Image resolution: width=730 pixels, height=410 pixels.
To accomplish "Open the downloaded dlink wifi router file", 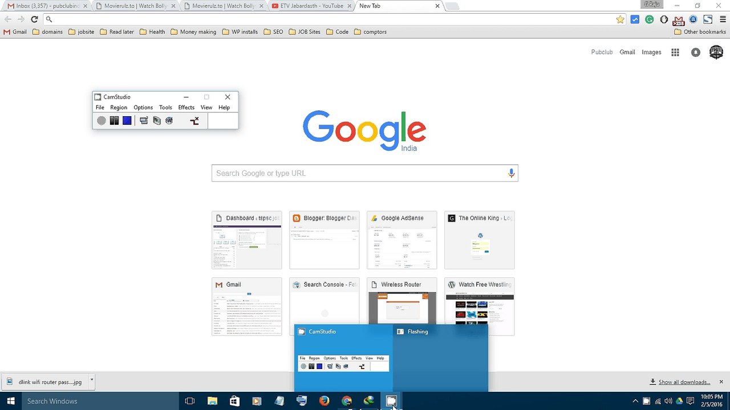I will [x=44, y=382].
